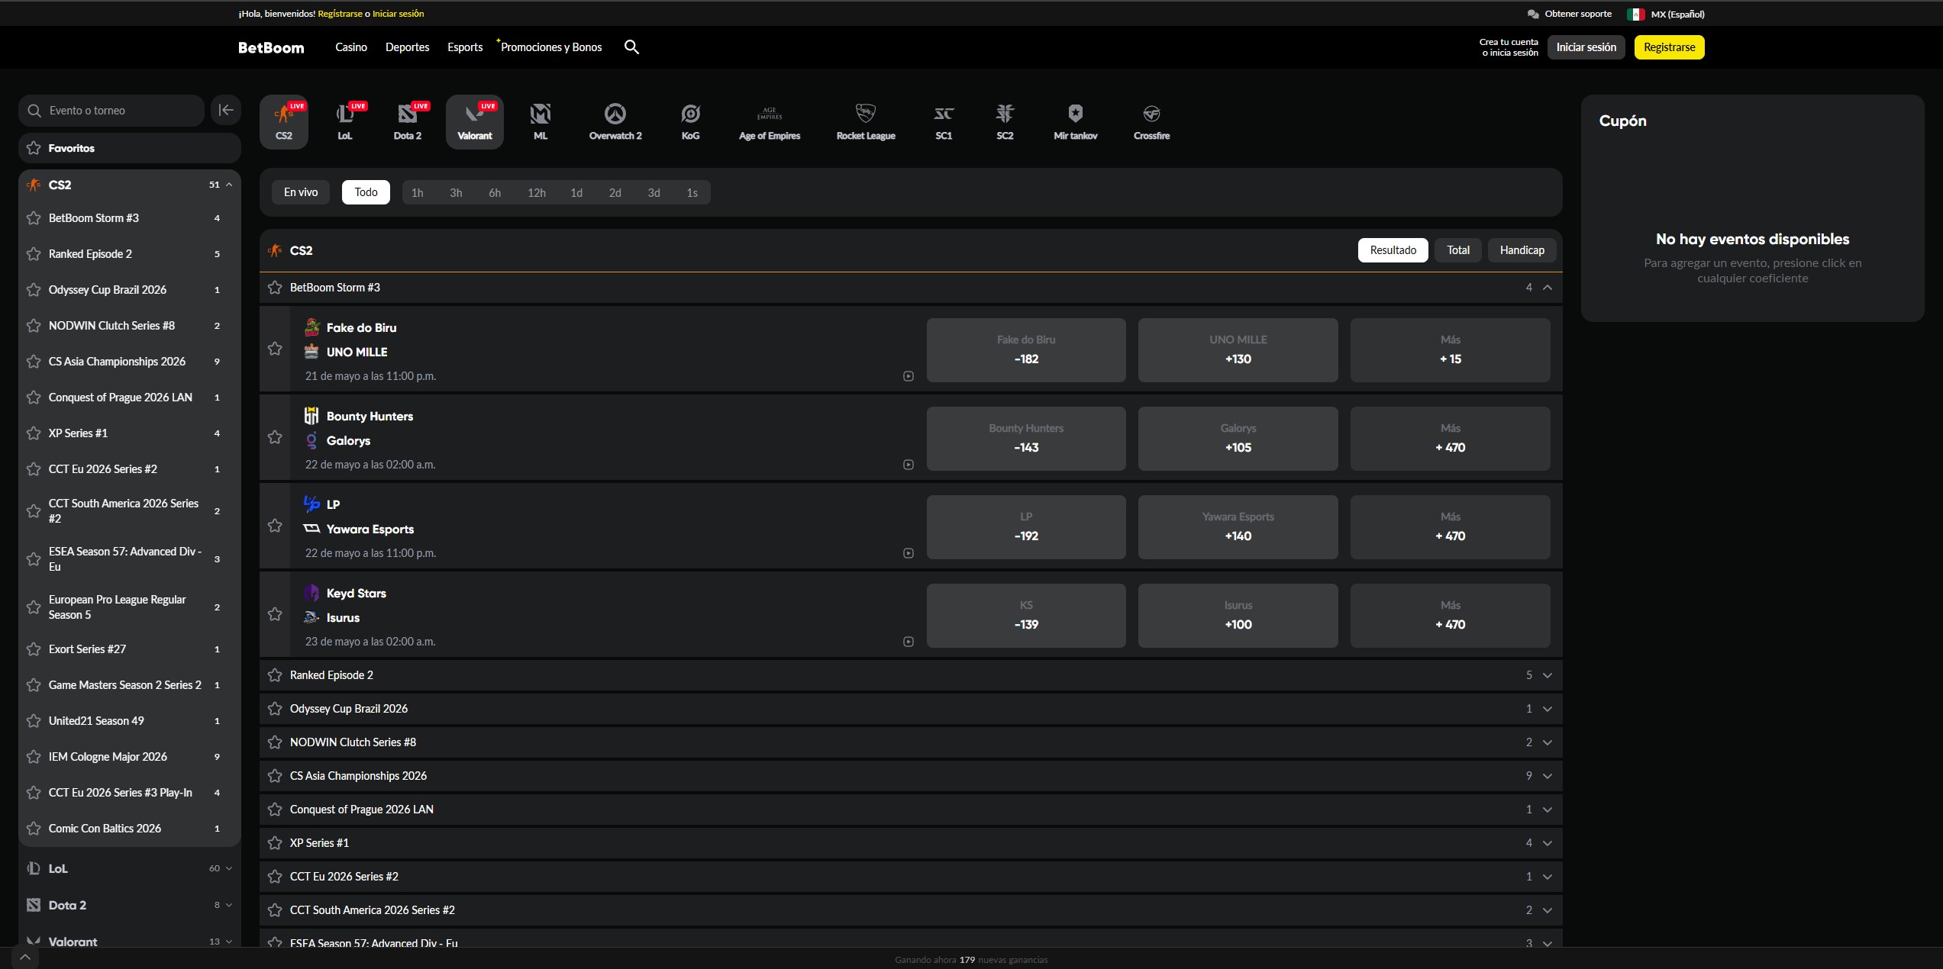Collapse the CS2 sidebar group
This screenshot has width=1943, height=969.
point(228,185)
